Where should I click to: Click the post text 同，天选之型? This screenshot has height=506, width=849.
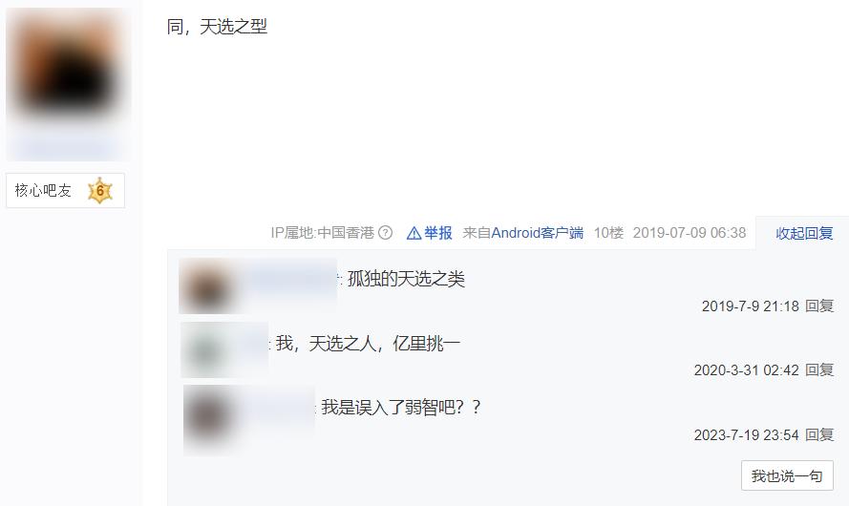[217, 26]
